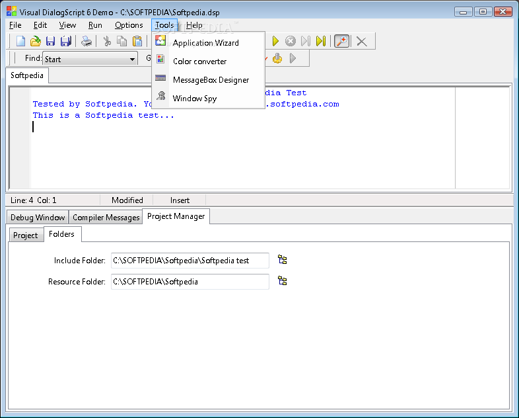Screen dimensions: 519x418
Task: Toggle the magnifier debug toolbar button
Action: coord(341,41)
